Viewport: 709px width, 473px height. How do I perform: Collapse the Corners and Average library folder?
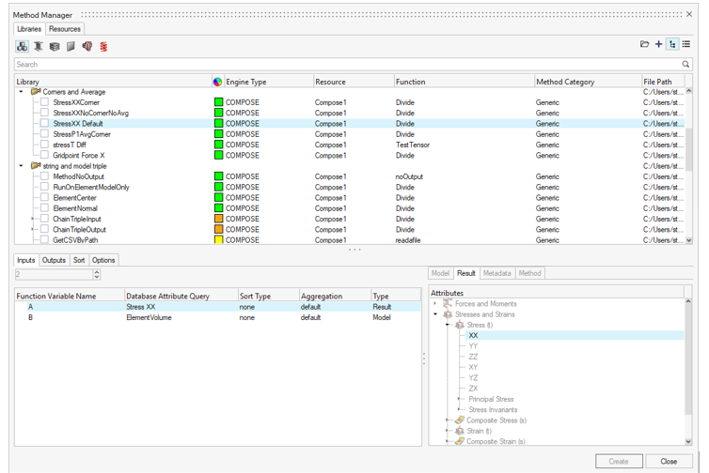point(22,92)
